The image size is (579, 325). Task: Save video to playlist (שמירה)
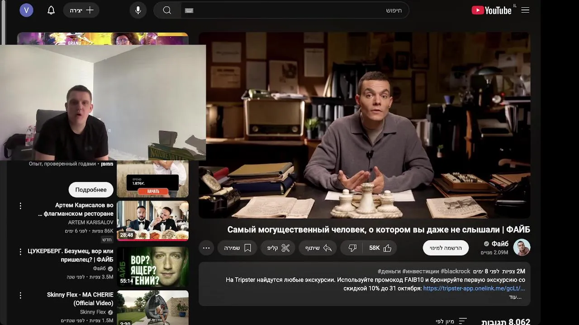point(237,248)
